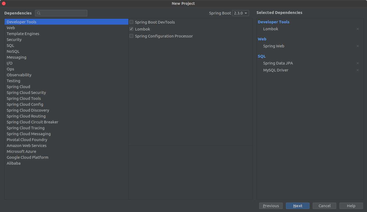Select the Spring Cloud Tools category

pyautogui.click(x=66, y=99)
